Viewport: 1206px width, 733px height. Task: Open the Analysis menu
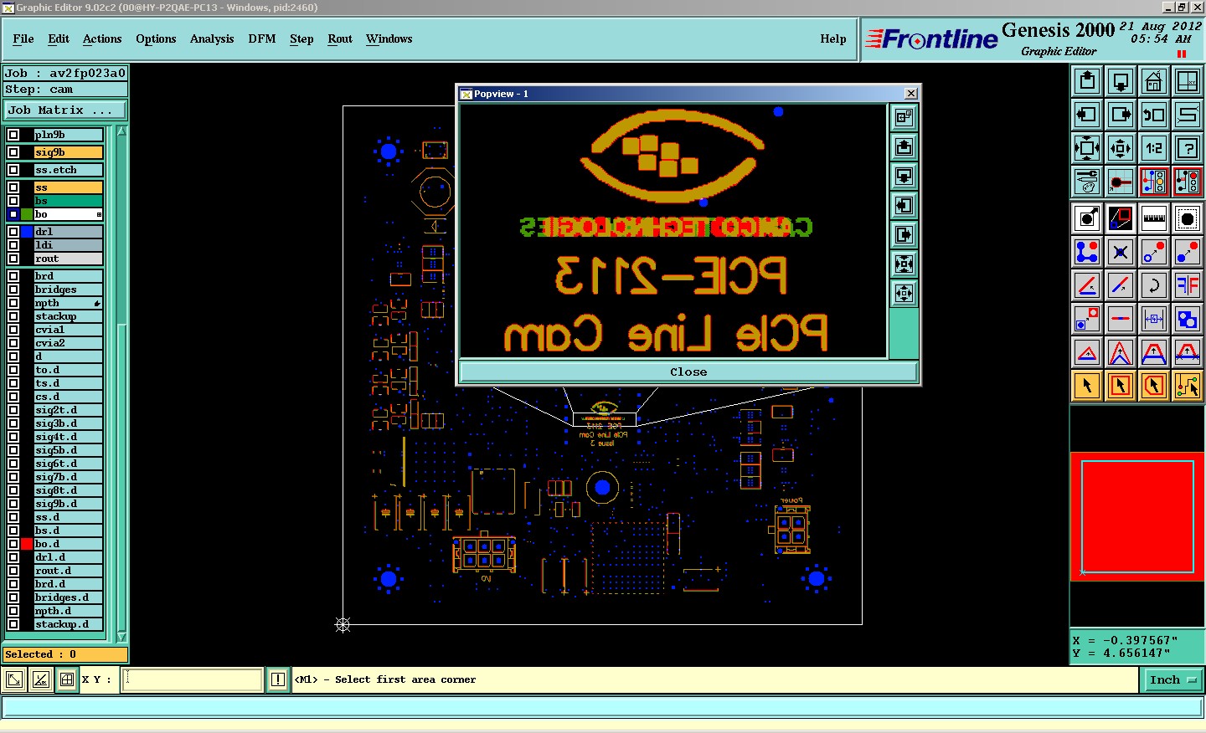(x=212, y=38)
